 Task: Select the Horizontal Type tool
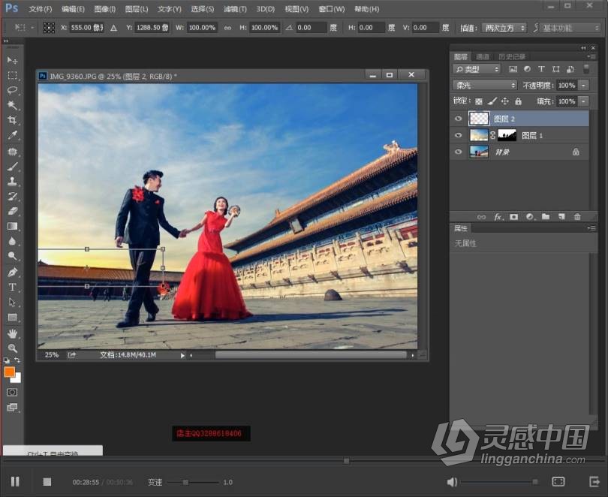click(x=13, y=288)
